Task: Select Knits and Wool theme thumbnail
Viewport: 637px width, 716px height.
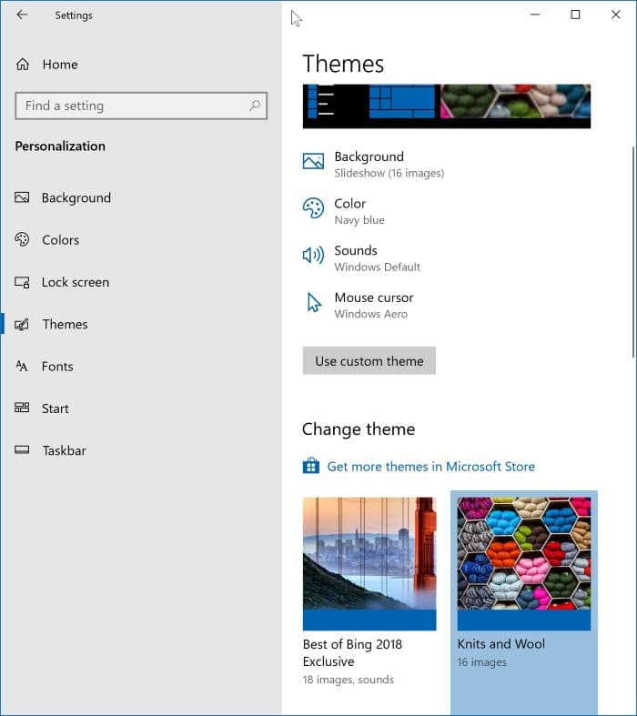Action: [524, 563]
